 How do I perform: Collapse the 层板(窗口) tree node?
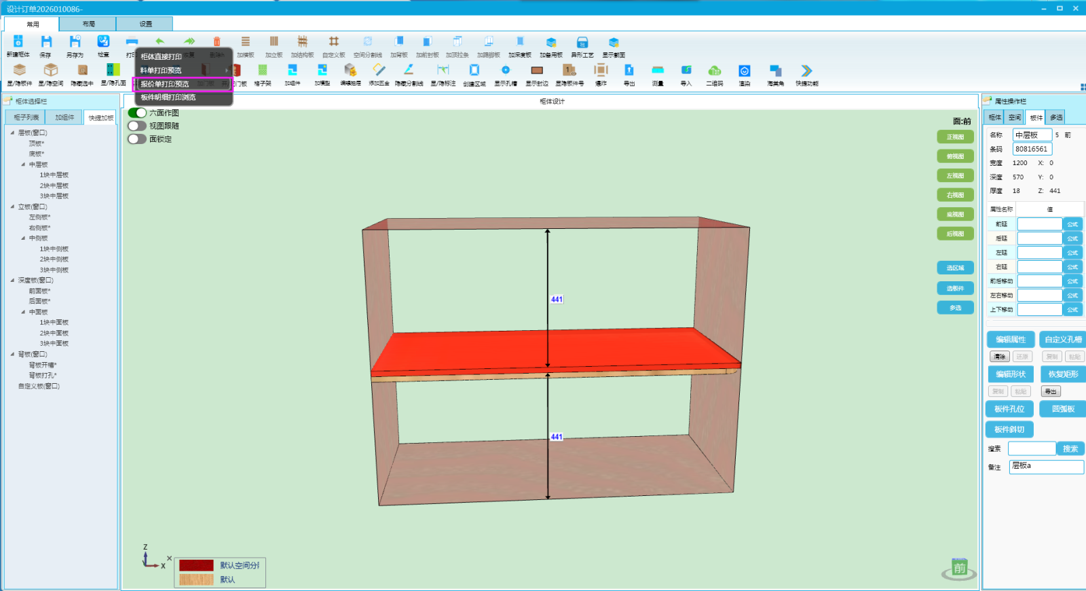click(12, 133)
